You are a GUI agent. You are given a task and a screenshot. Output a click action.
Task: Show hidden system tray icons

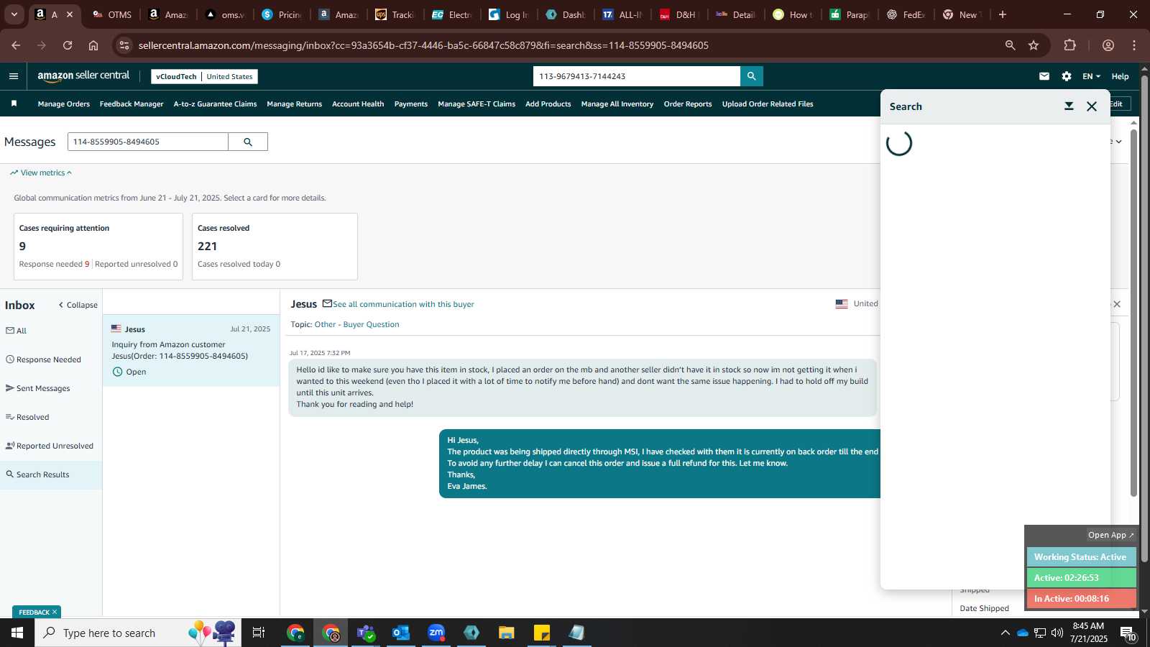(1005, 633)
